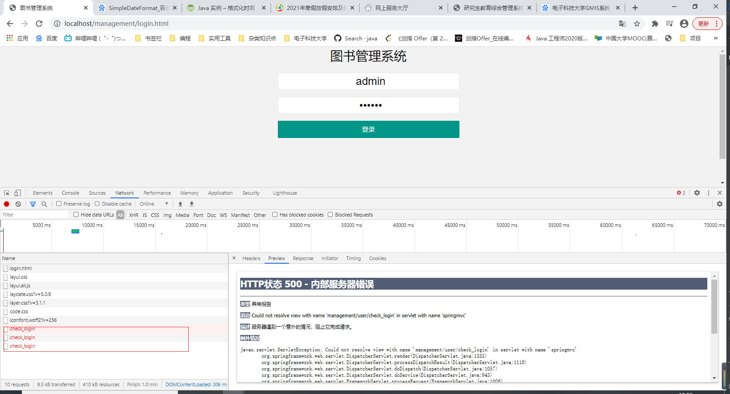Toggle the network filter funnel icon
Image resolution: width=730 pixels, height=394 pixels.
(x=33, y=204)
